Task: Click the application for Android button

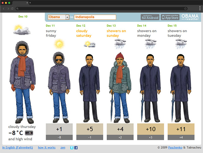Action: (x=150, y=17)
